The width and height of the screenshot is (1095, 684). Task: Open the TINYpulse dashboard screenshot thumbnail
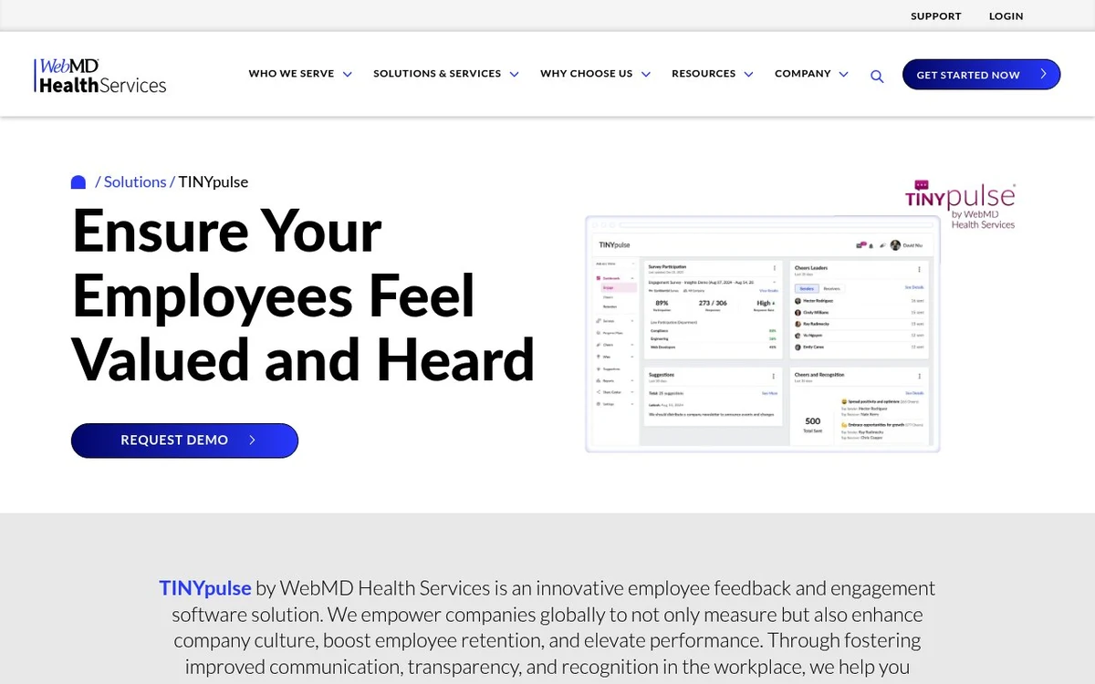763,334
